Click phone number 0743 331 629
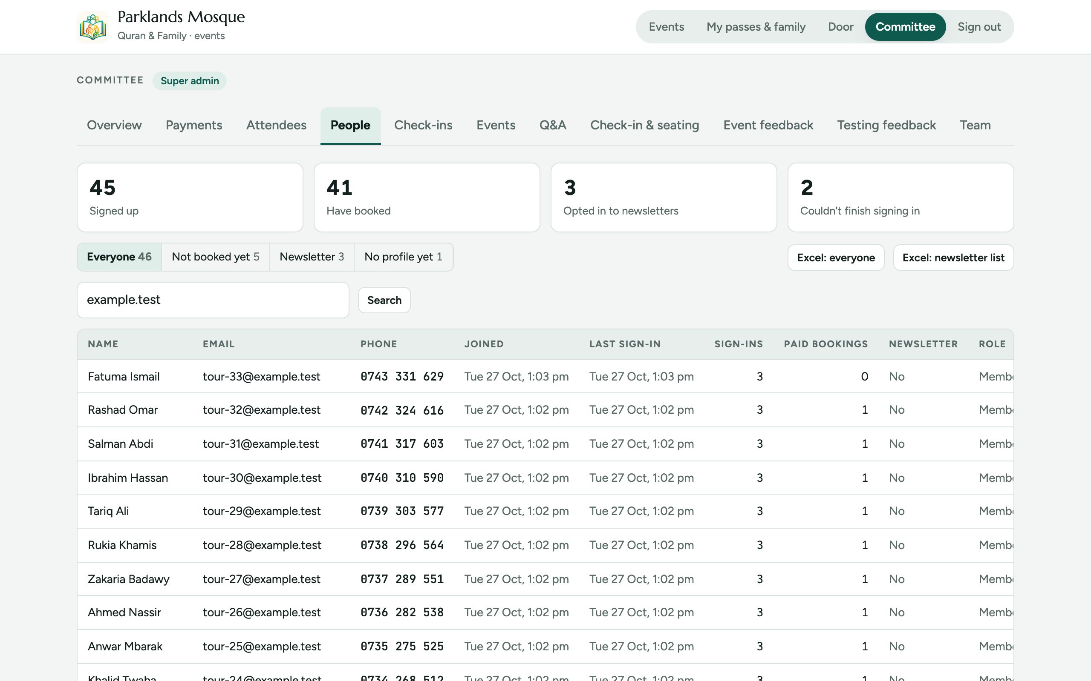 click(402, 377)
